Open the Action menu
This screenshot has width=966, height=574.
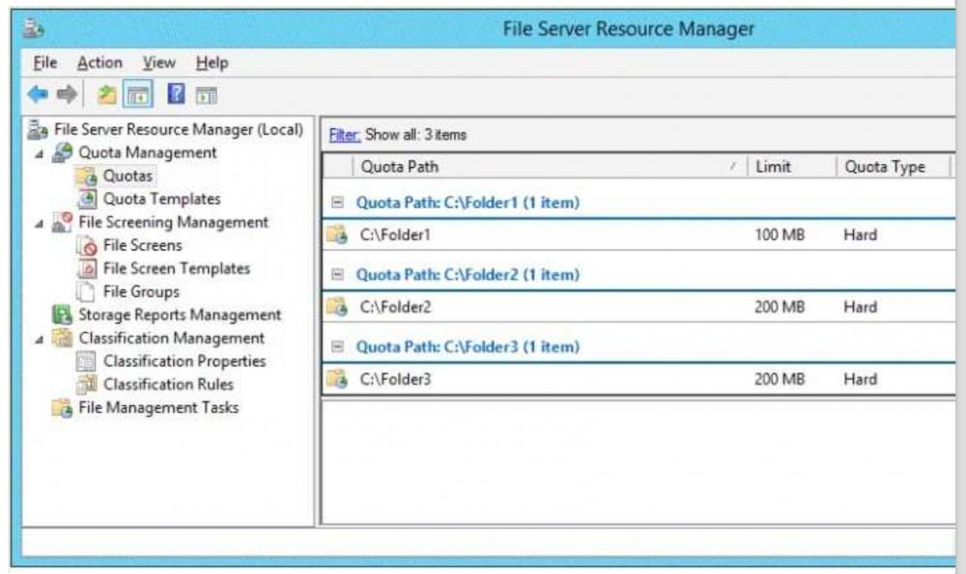click(x=99, y=63)
